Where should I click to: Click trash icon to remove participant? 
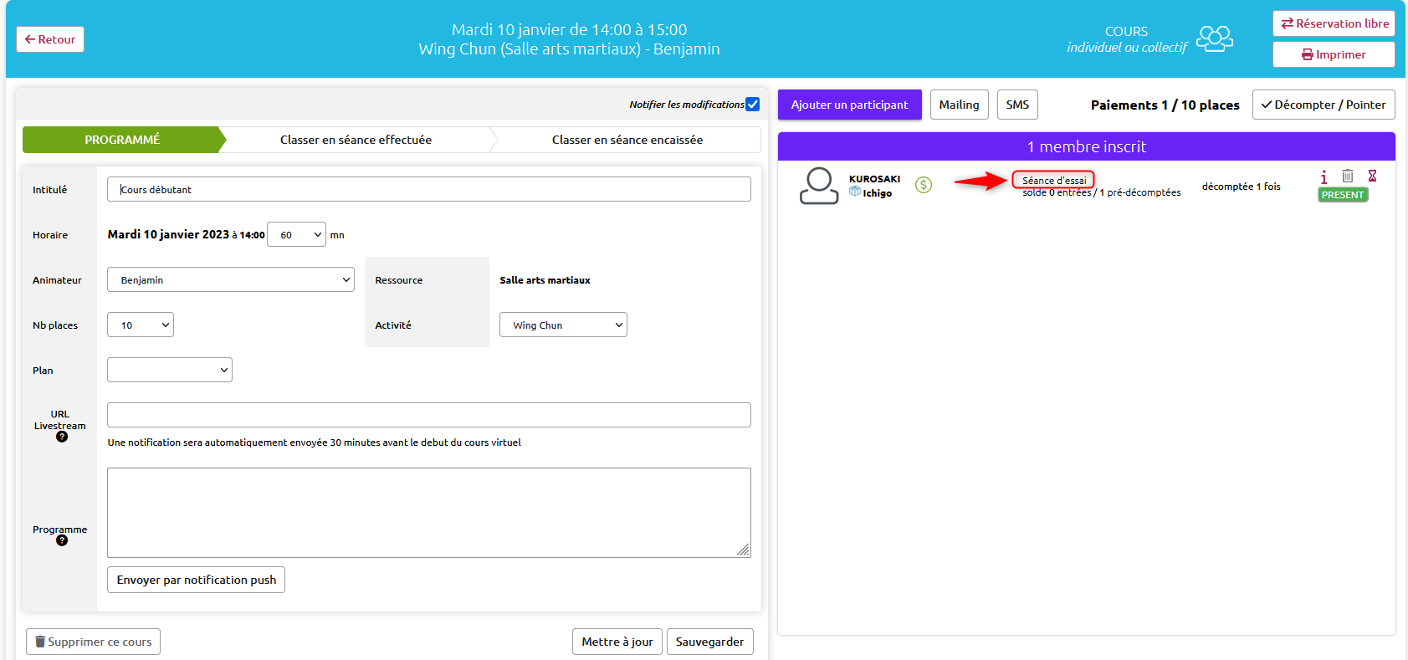tap(1348, 176)
